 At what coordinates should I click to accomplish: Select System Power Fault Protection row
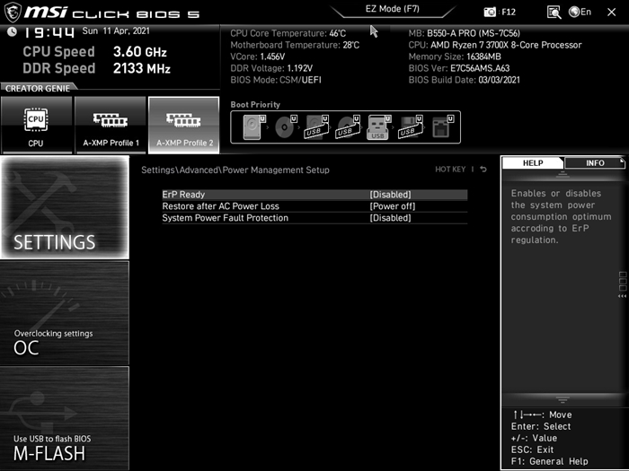(314, 218)
